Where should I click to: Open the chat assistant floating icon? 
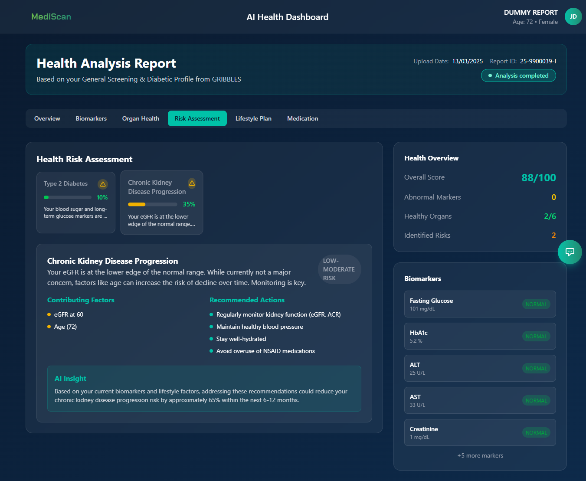570,252
